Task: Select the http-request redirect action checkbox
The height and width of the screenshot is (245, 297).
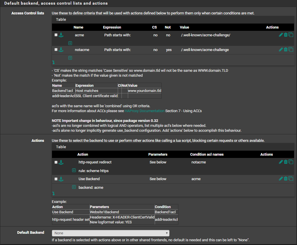Action: pos(56,162)
